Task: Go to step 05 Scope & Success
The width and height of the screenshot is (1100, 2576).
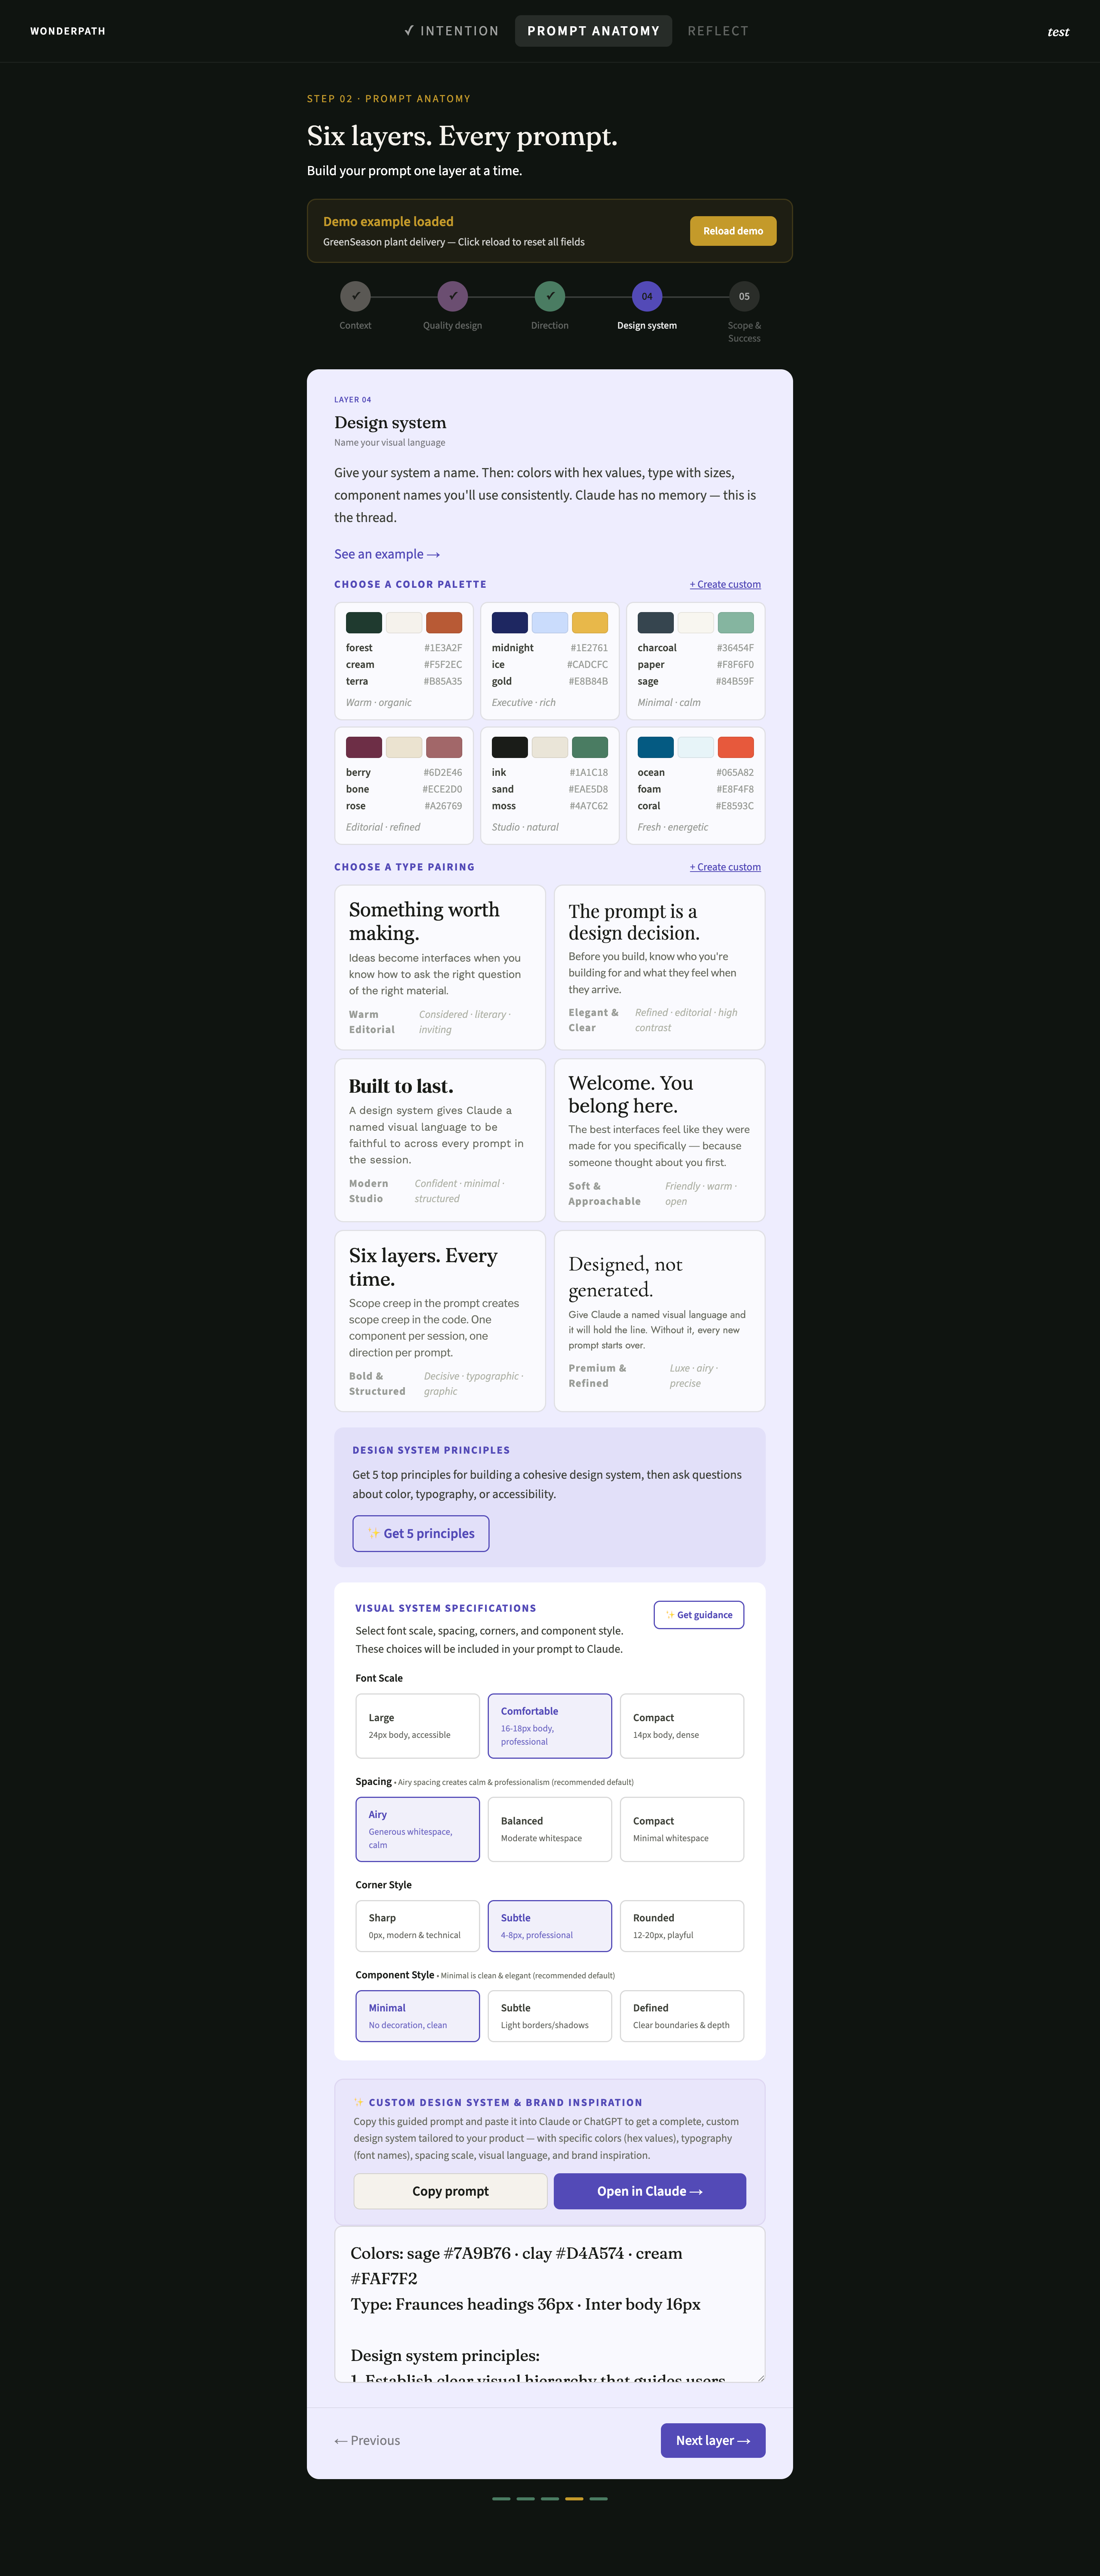Action: tap(744, 296)
